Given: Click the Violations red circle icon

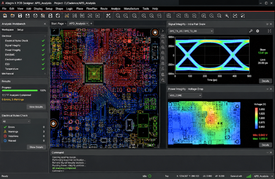Looking at the screenshot, I should pyautogui.click(x=5, y=136).
